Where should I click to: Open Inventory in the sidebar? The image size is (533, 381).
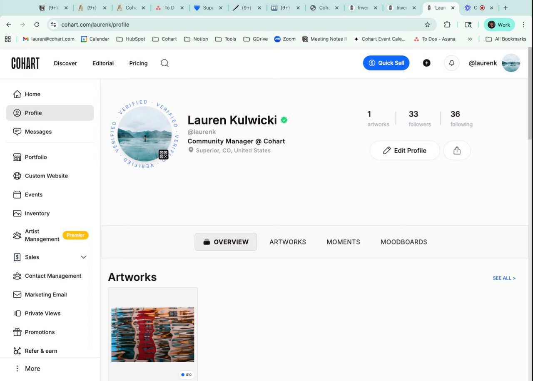point(50,213)
